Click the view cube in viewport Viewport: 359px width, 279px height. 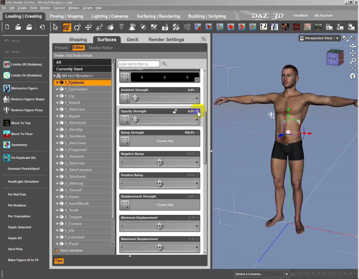(x=335, y=57)
